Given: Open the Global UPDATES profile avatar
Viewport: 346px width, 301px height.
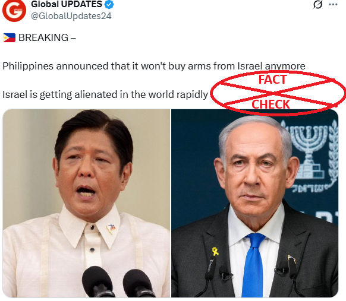Looking at the screenshot, I should pos(14,10).
